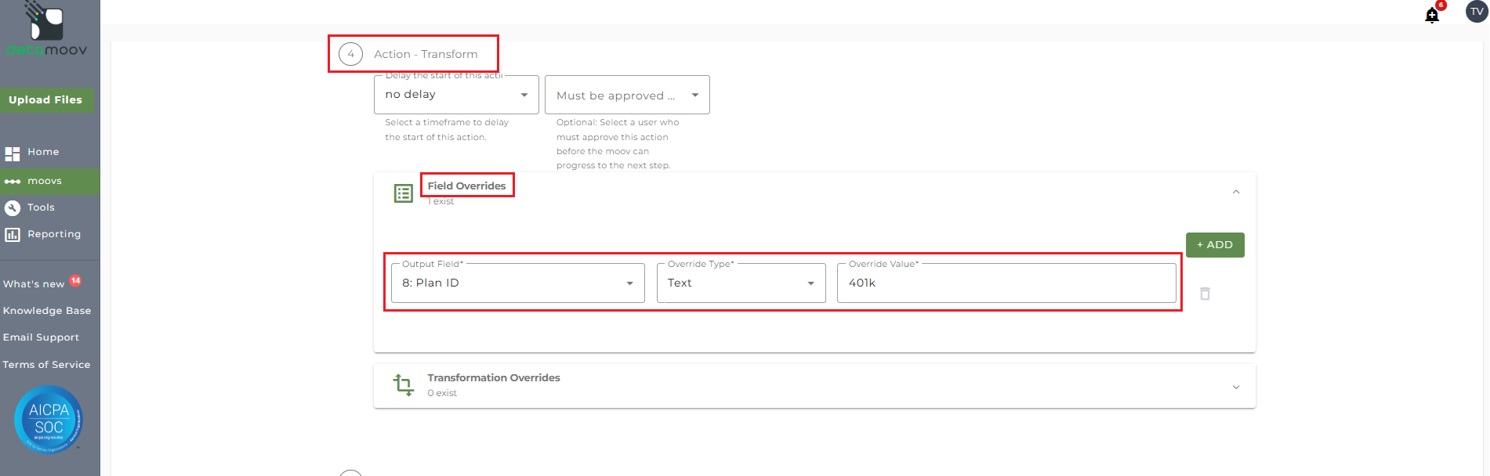Click the Transformation Overrides heading
1490x476 pixels.
pos(494,377)
